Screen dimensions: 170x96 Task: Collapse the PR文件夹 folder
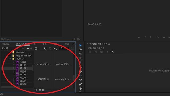[10, 59]
